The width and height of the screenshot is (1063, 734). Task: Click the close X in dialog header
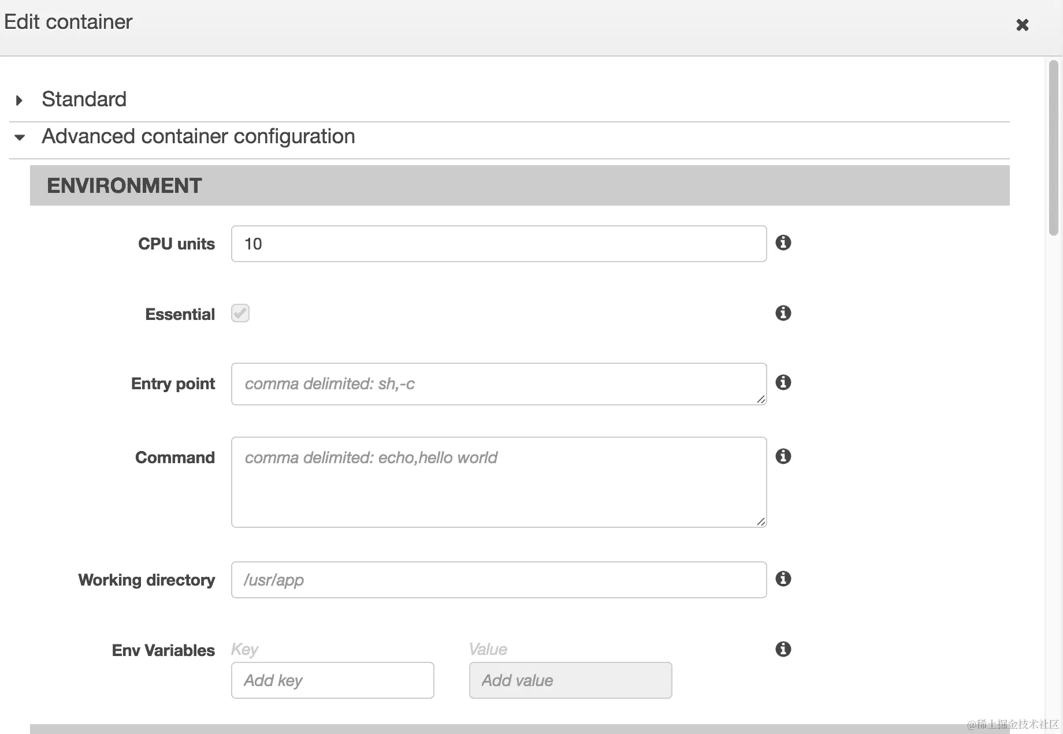click(1023, 25)
